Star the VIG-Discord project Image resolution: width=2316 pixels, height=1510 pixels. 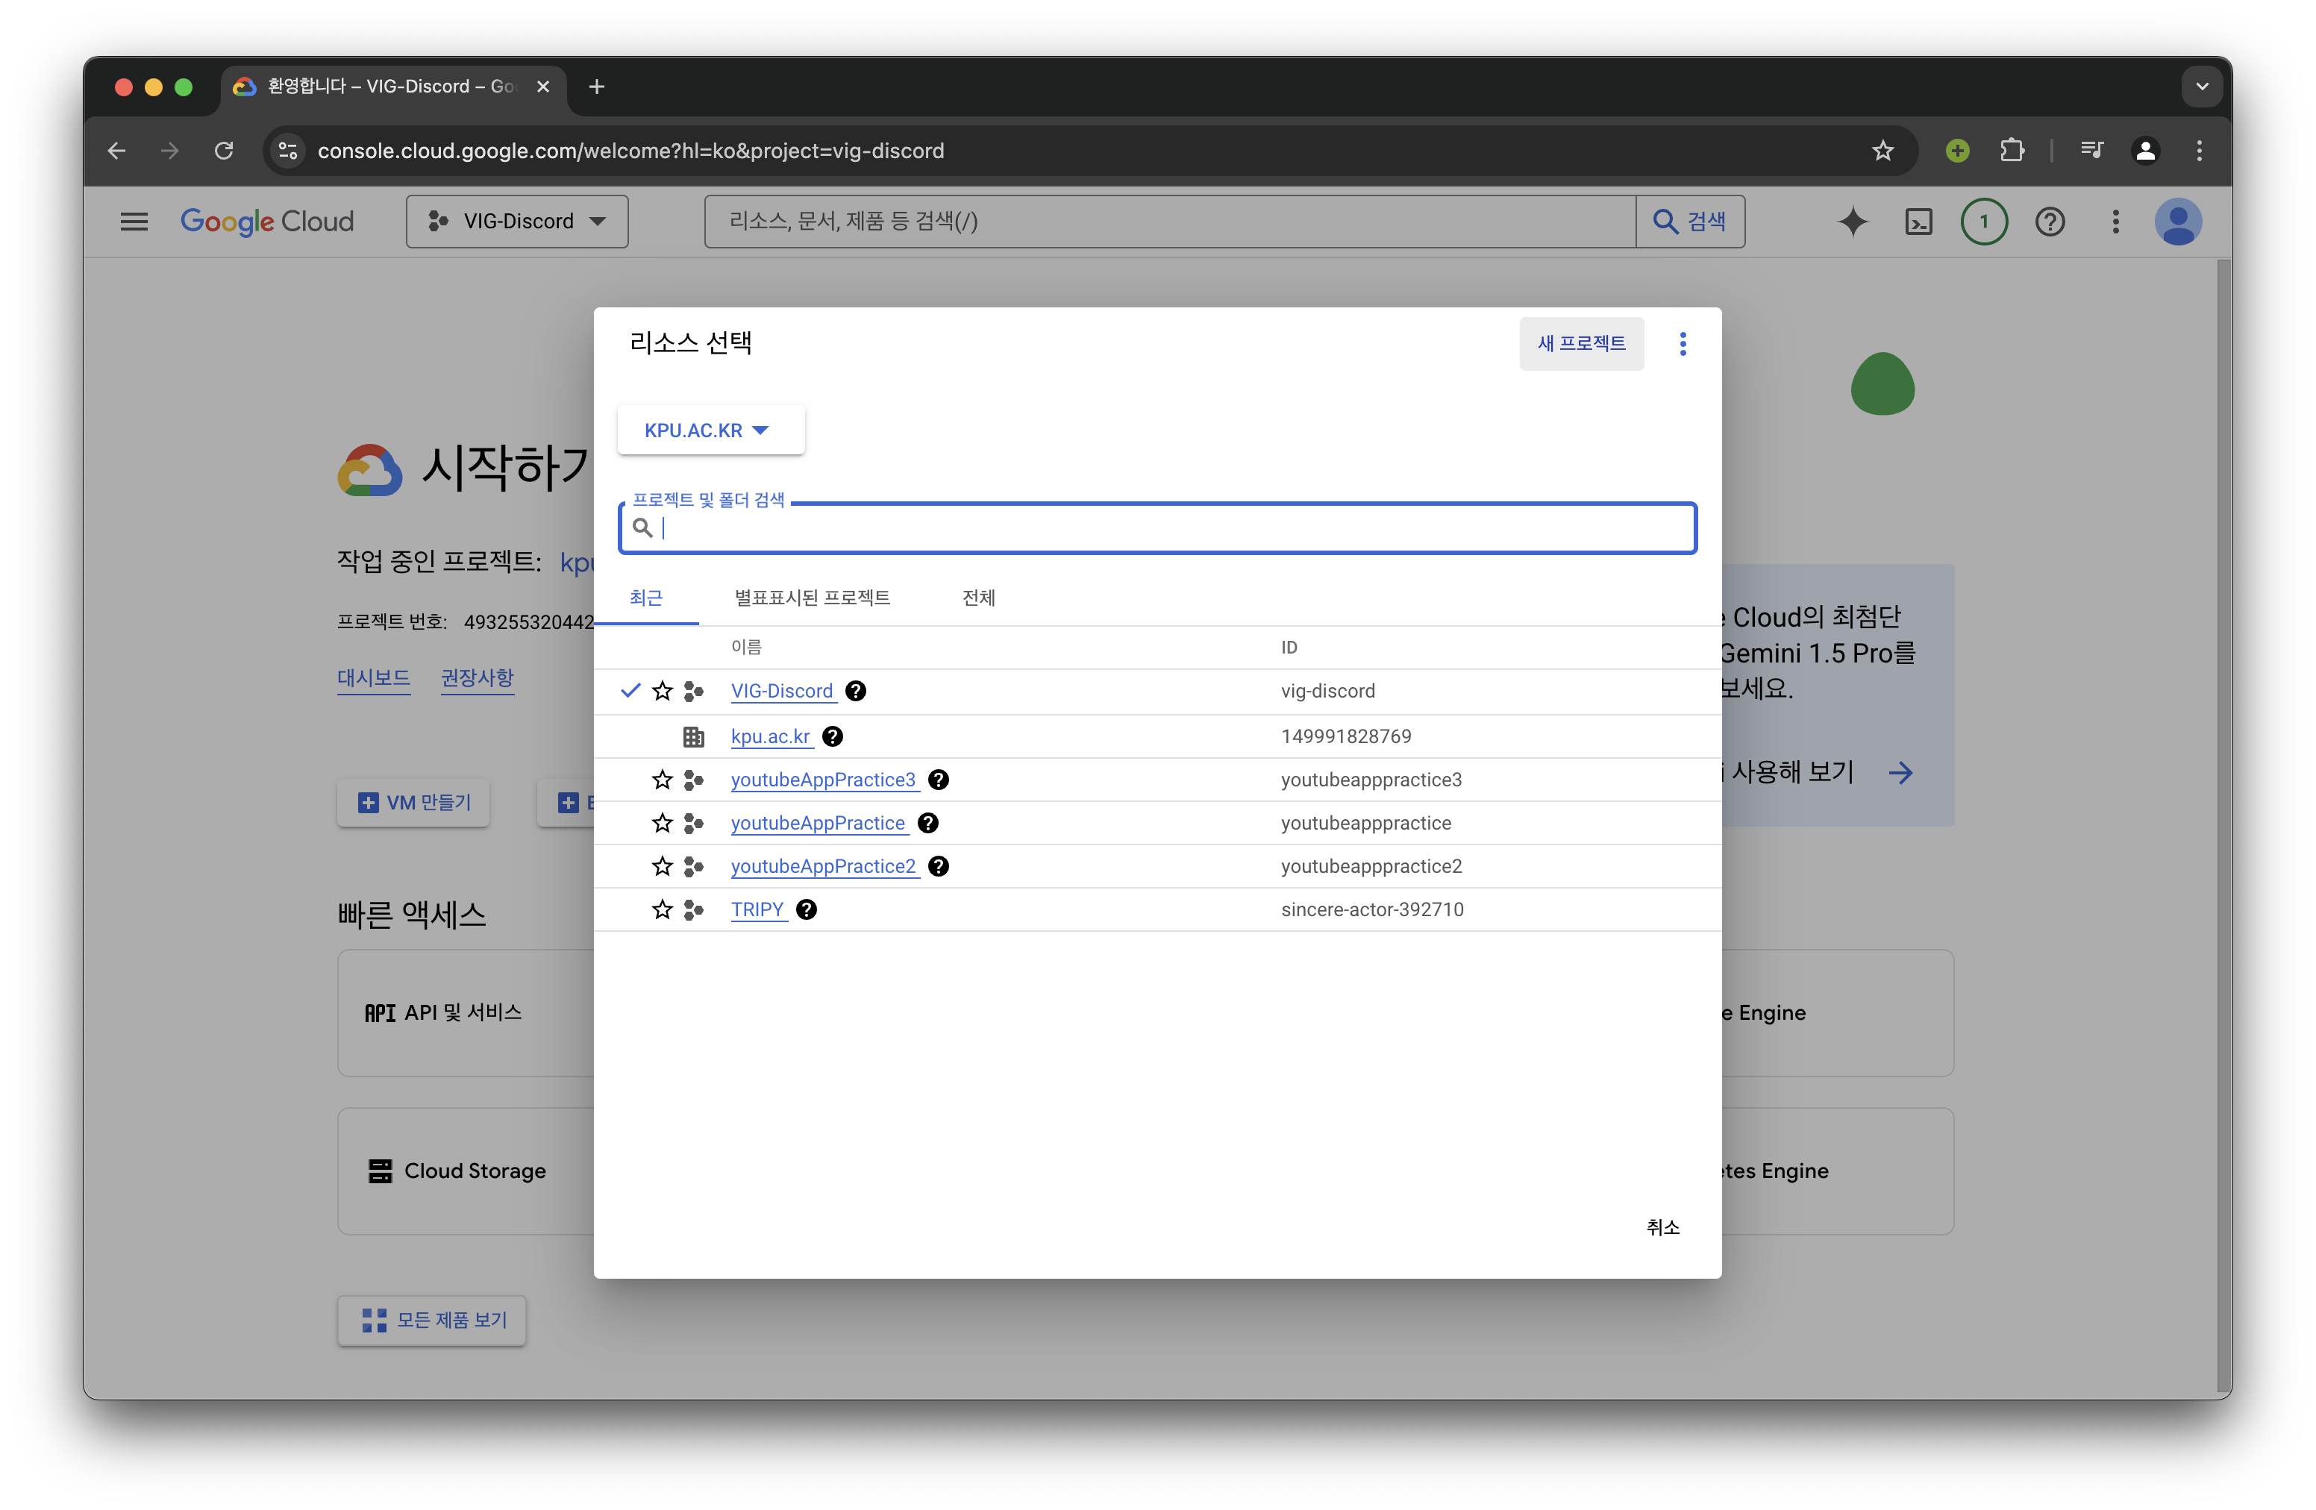(663, 691)
